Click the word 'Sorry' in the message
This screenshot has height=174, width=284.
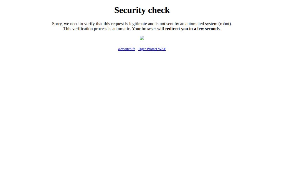pyautogui.click(x=57, y=24)
